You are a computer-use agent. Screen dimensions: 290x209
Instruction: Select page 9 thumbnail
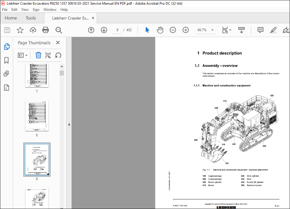[37, 159]
